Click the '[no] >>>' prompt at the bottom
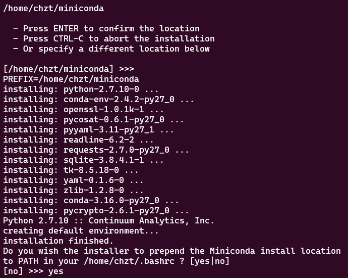The image size is (348, 278). tap(23, 271)
